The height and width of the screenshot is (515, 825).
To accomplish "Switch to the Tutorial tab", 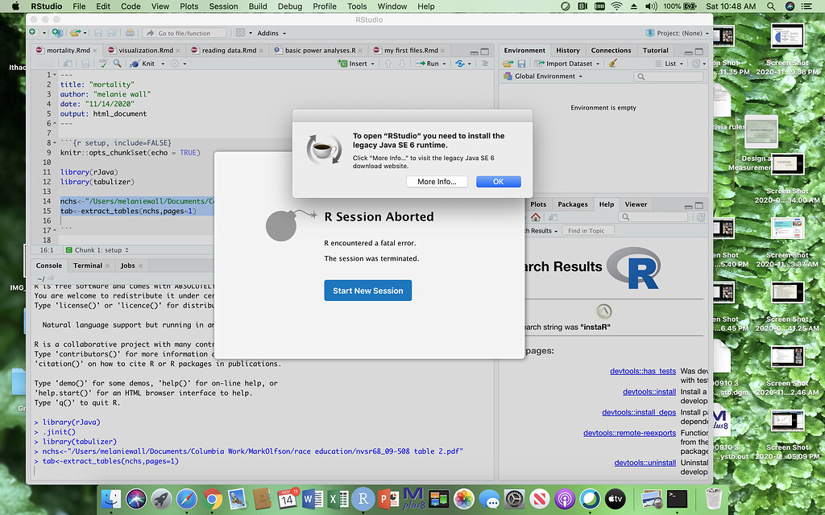I will pos(655,51).
